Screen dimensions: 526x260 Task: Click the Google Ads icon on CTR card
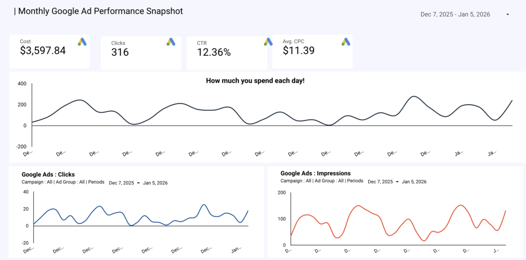click(x=268, y=42)
